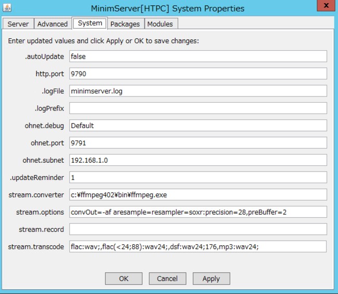The width and height of the screenshot is (338, 294).
Task: Click the ohnet.debug label
Action: pyautogui.click(x=44, y=125)
